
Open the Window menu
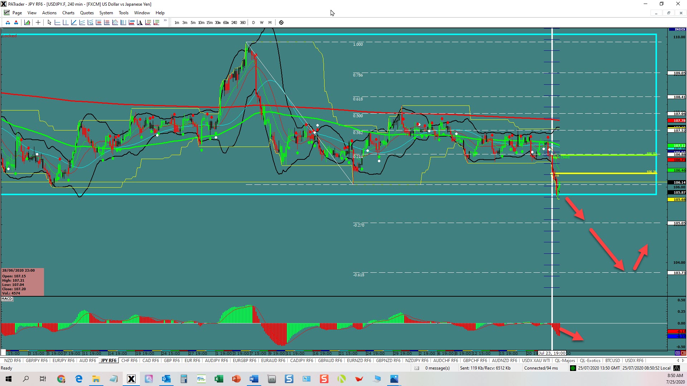[142, 13]
